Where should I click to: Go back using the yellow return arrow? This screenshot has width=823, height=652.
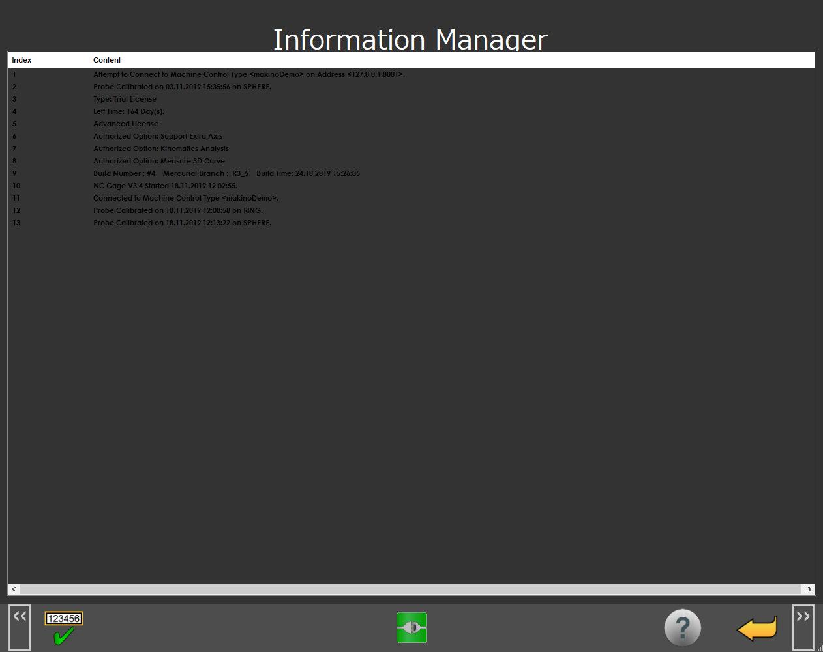[757, 629]
